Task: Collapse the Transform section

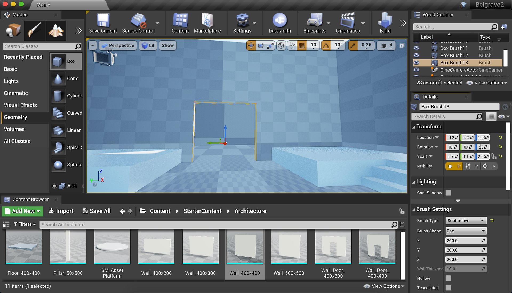Action: [413, 127]
